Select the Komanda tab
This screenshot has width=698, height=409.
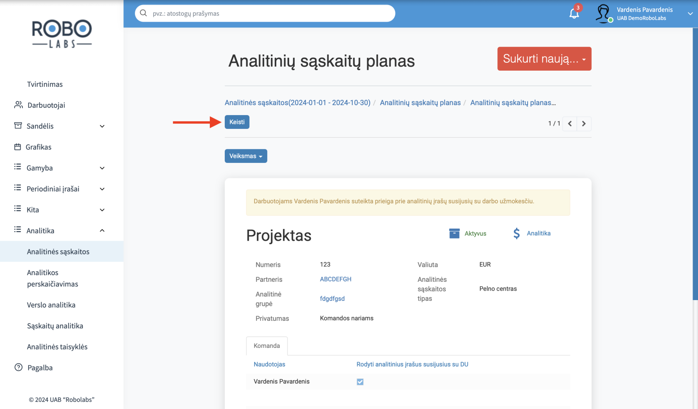(x=267, y=346)
